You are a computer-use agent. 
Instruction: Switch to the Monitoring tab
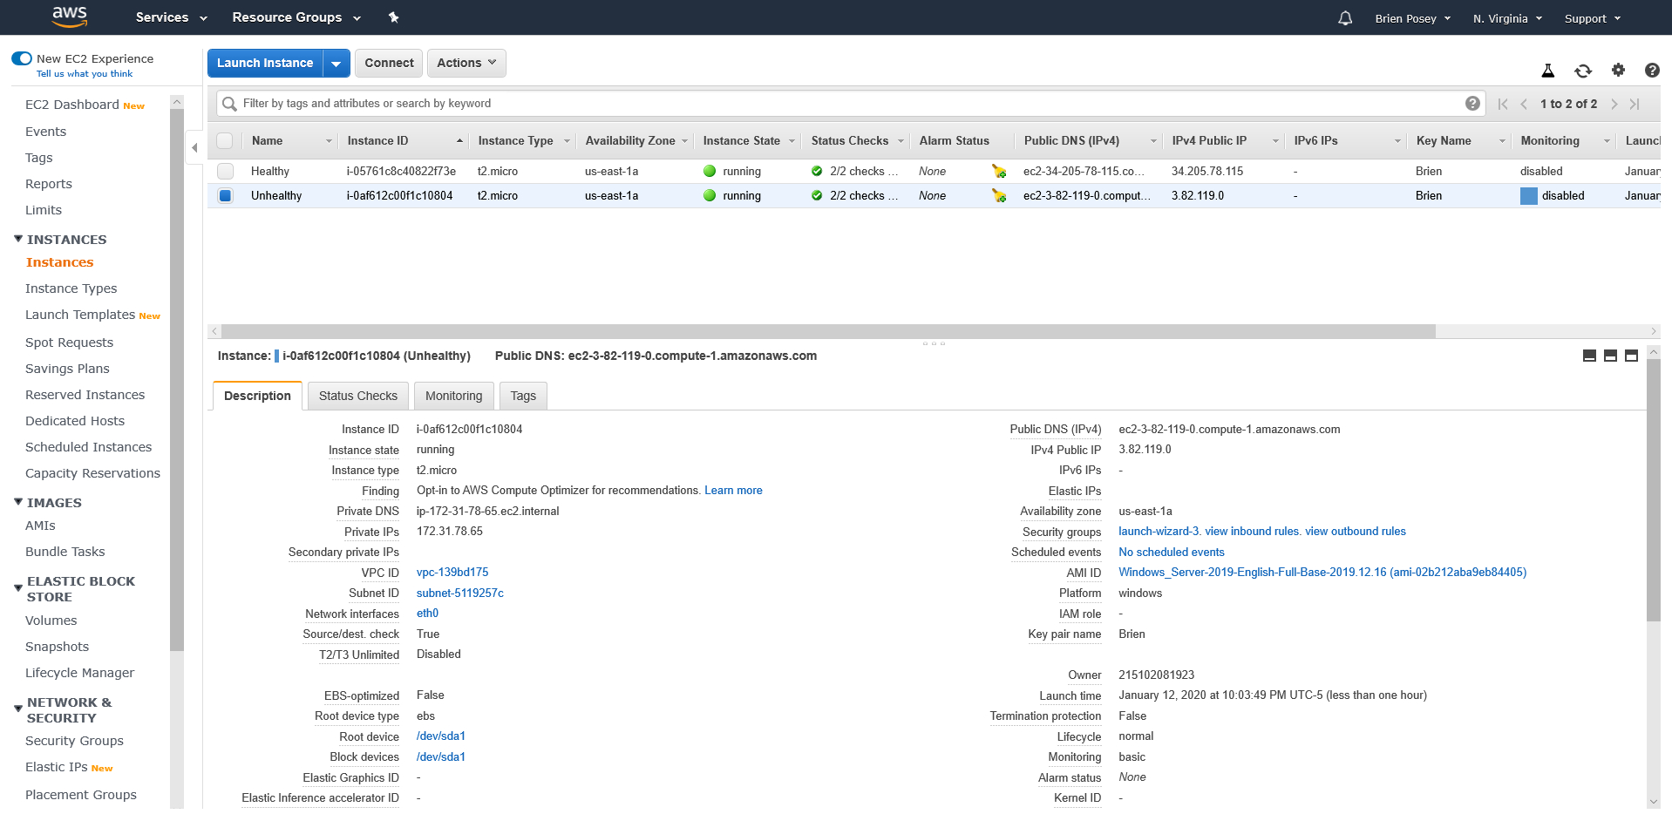coord(454,396)
